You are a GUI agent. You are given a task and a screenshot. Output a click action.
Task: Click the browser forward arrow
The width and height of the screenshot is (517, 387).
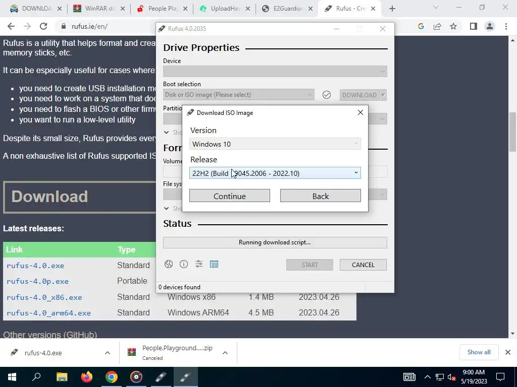pyautogui.click(x=27, y=26)
